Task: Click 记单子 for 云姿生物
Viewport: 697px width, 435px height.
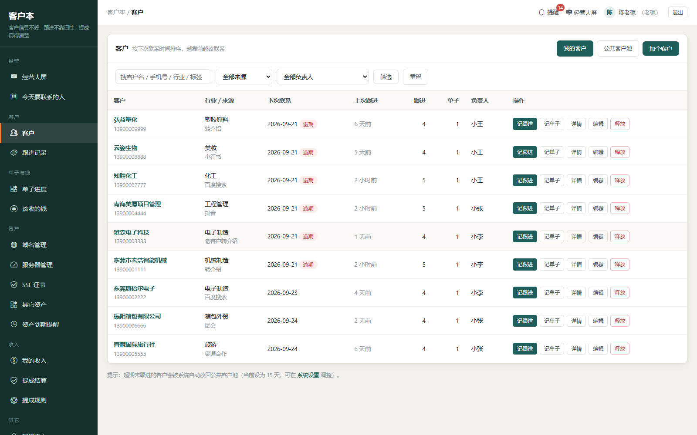Action: [552, 152]
